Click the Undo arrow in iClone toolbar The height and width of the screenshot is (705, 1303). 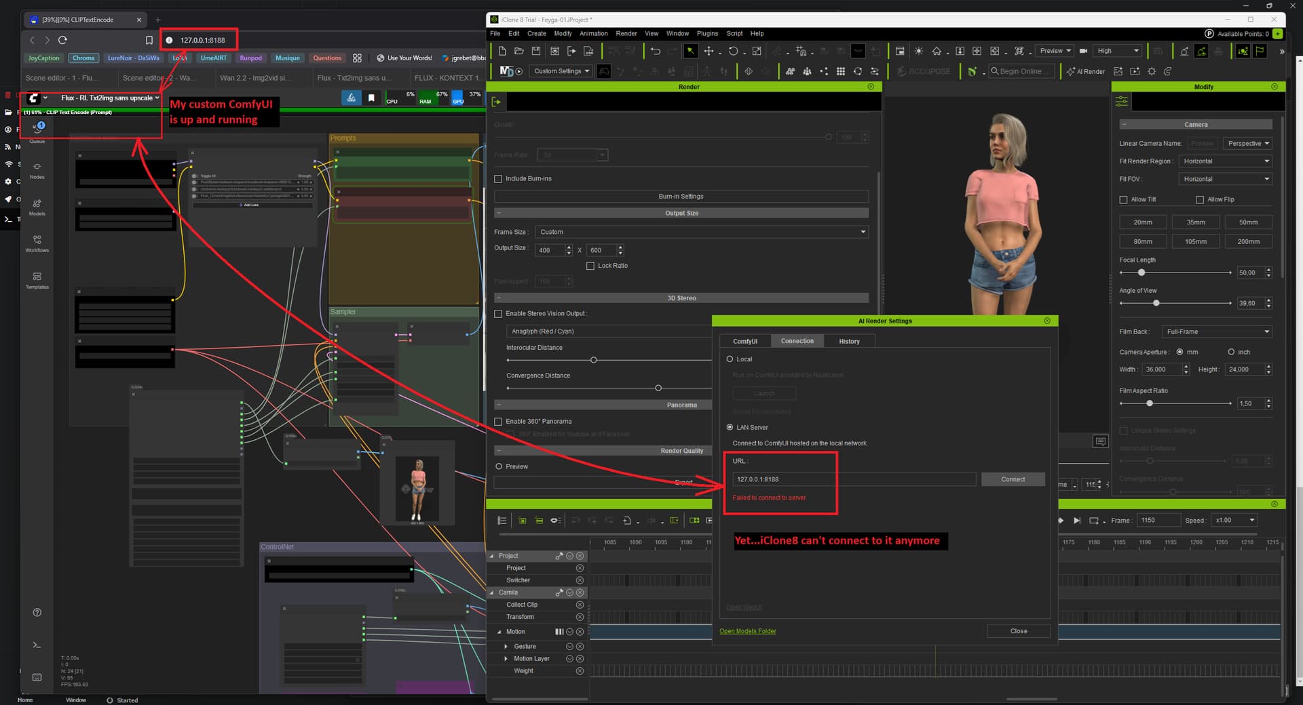(x=655, y=51)
